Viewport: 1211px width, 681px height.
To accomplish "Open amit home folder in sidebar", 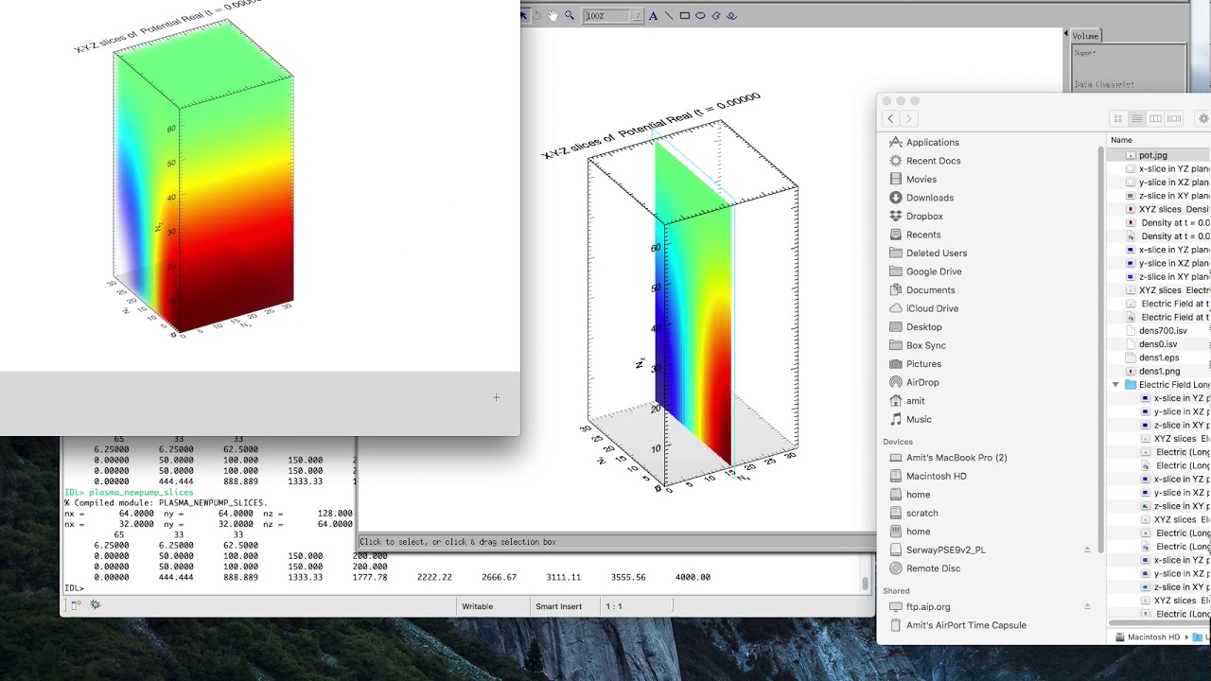I will 915,400.
